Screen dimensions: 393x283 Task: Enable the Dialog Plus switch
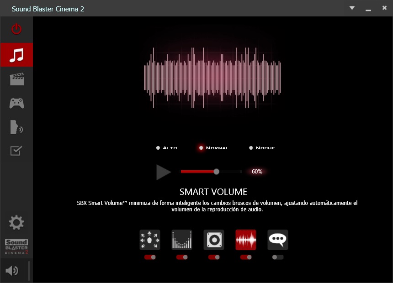pos(278,257)
